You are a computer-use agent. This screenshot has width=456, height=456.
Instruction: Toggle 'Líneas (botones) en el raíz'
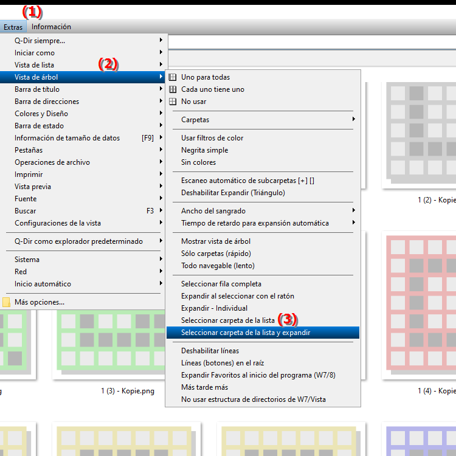263,363
